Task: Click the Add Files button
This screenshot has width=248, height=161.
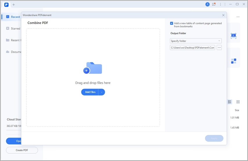Action: pyautogui.click(x=90, y=92)
